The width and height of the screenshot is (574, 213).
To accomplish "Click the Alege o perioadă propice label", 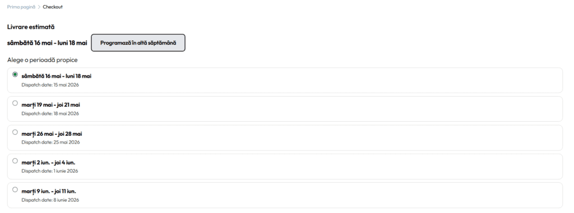I will 43,60.
